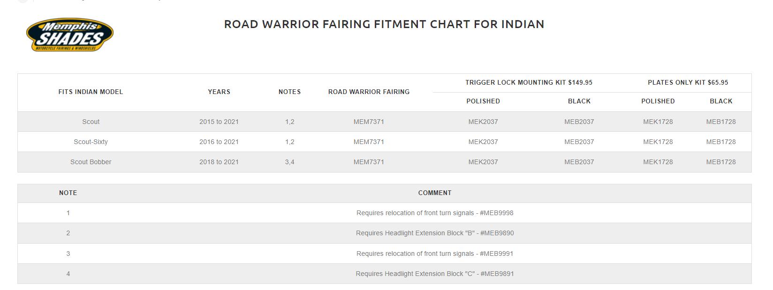Select the Scout Bobber model name cell
This screenshot has width=773, height=290.
coord(91,162)
